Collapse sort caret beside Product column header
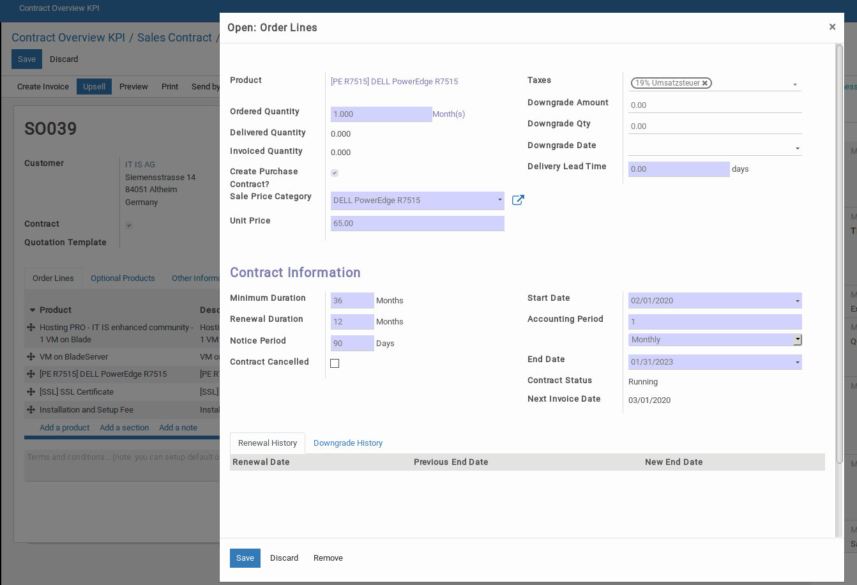Image resolution: width=857 pixels, height=585 pixels. click(33, 310)
